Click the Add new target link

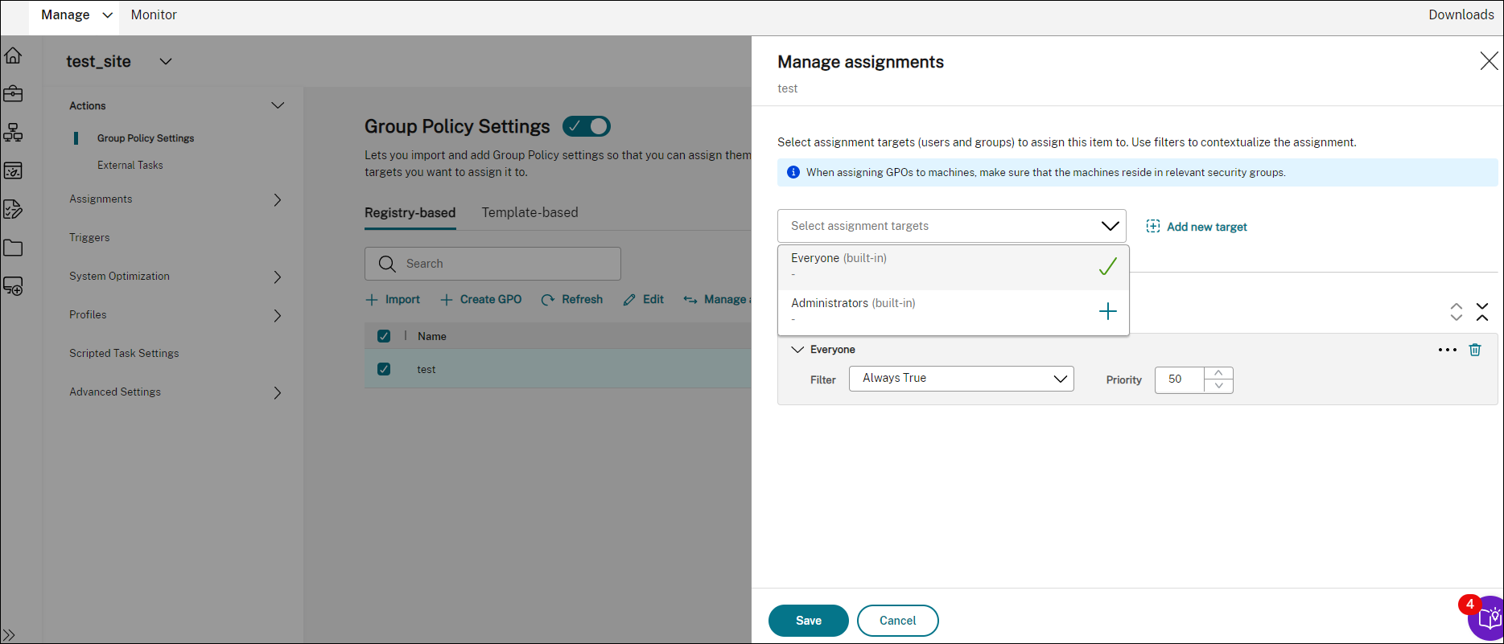tap(1197, 227)
